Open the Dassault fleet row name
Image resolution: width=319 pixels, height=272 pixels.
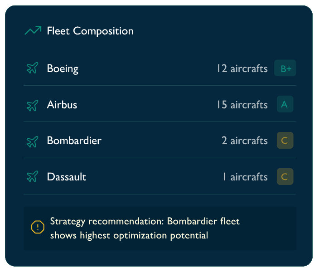point(67,177)
